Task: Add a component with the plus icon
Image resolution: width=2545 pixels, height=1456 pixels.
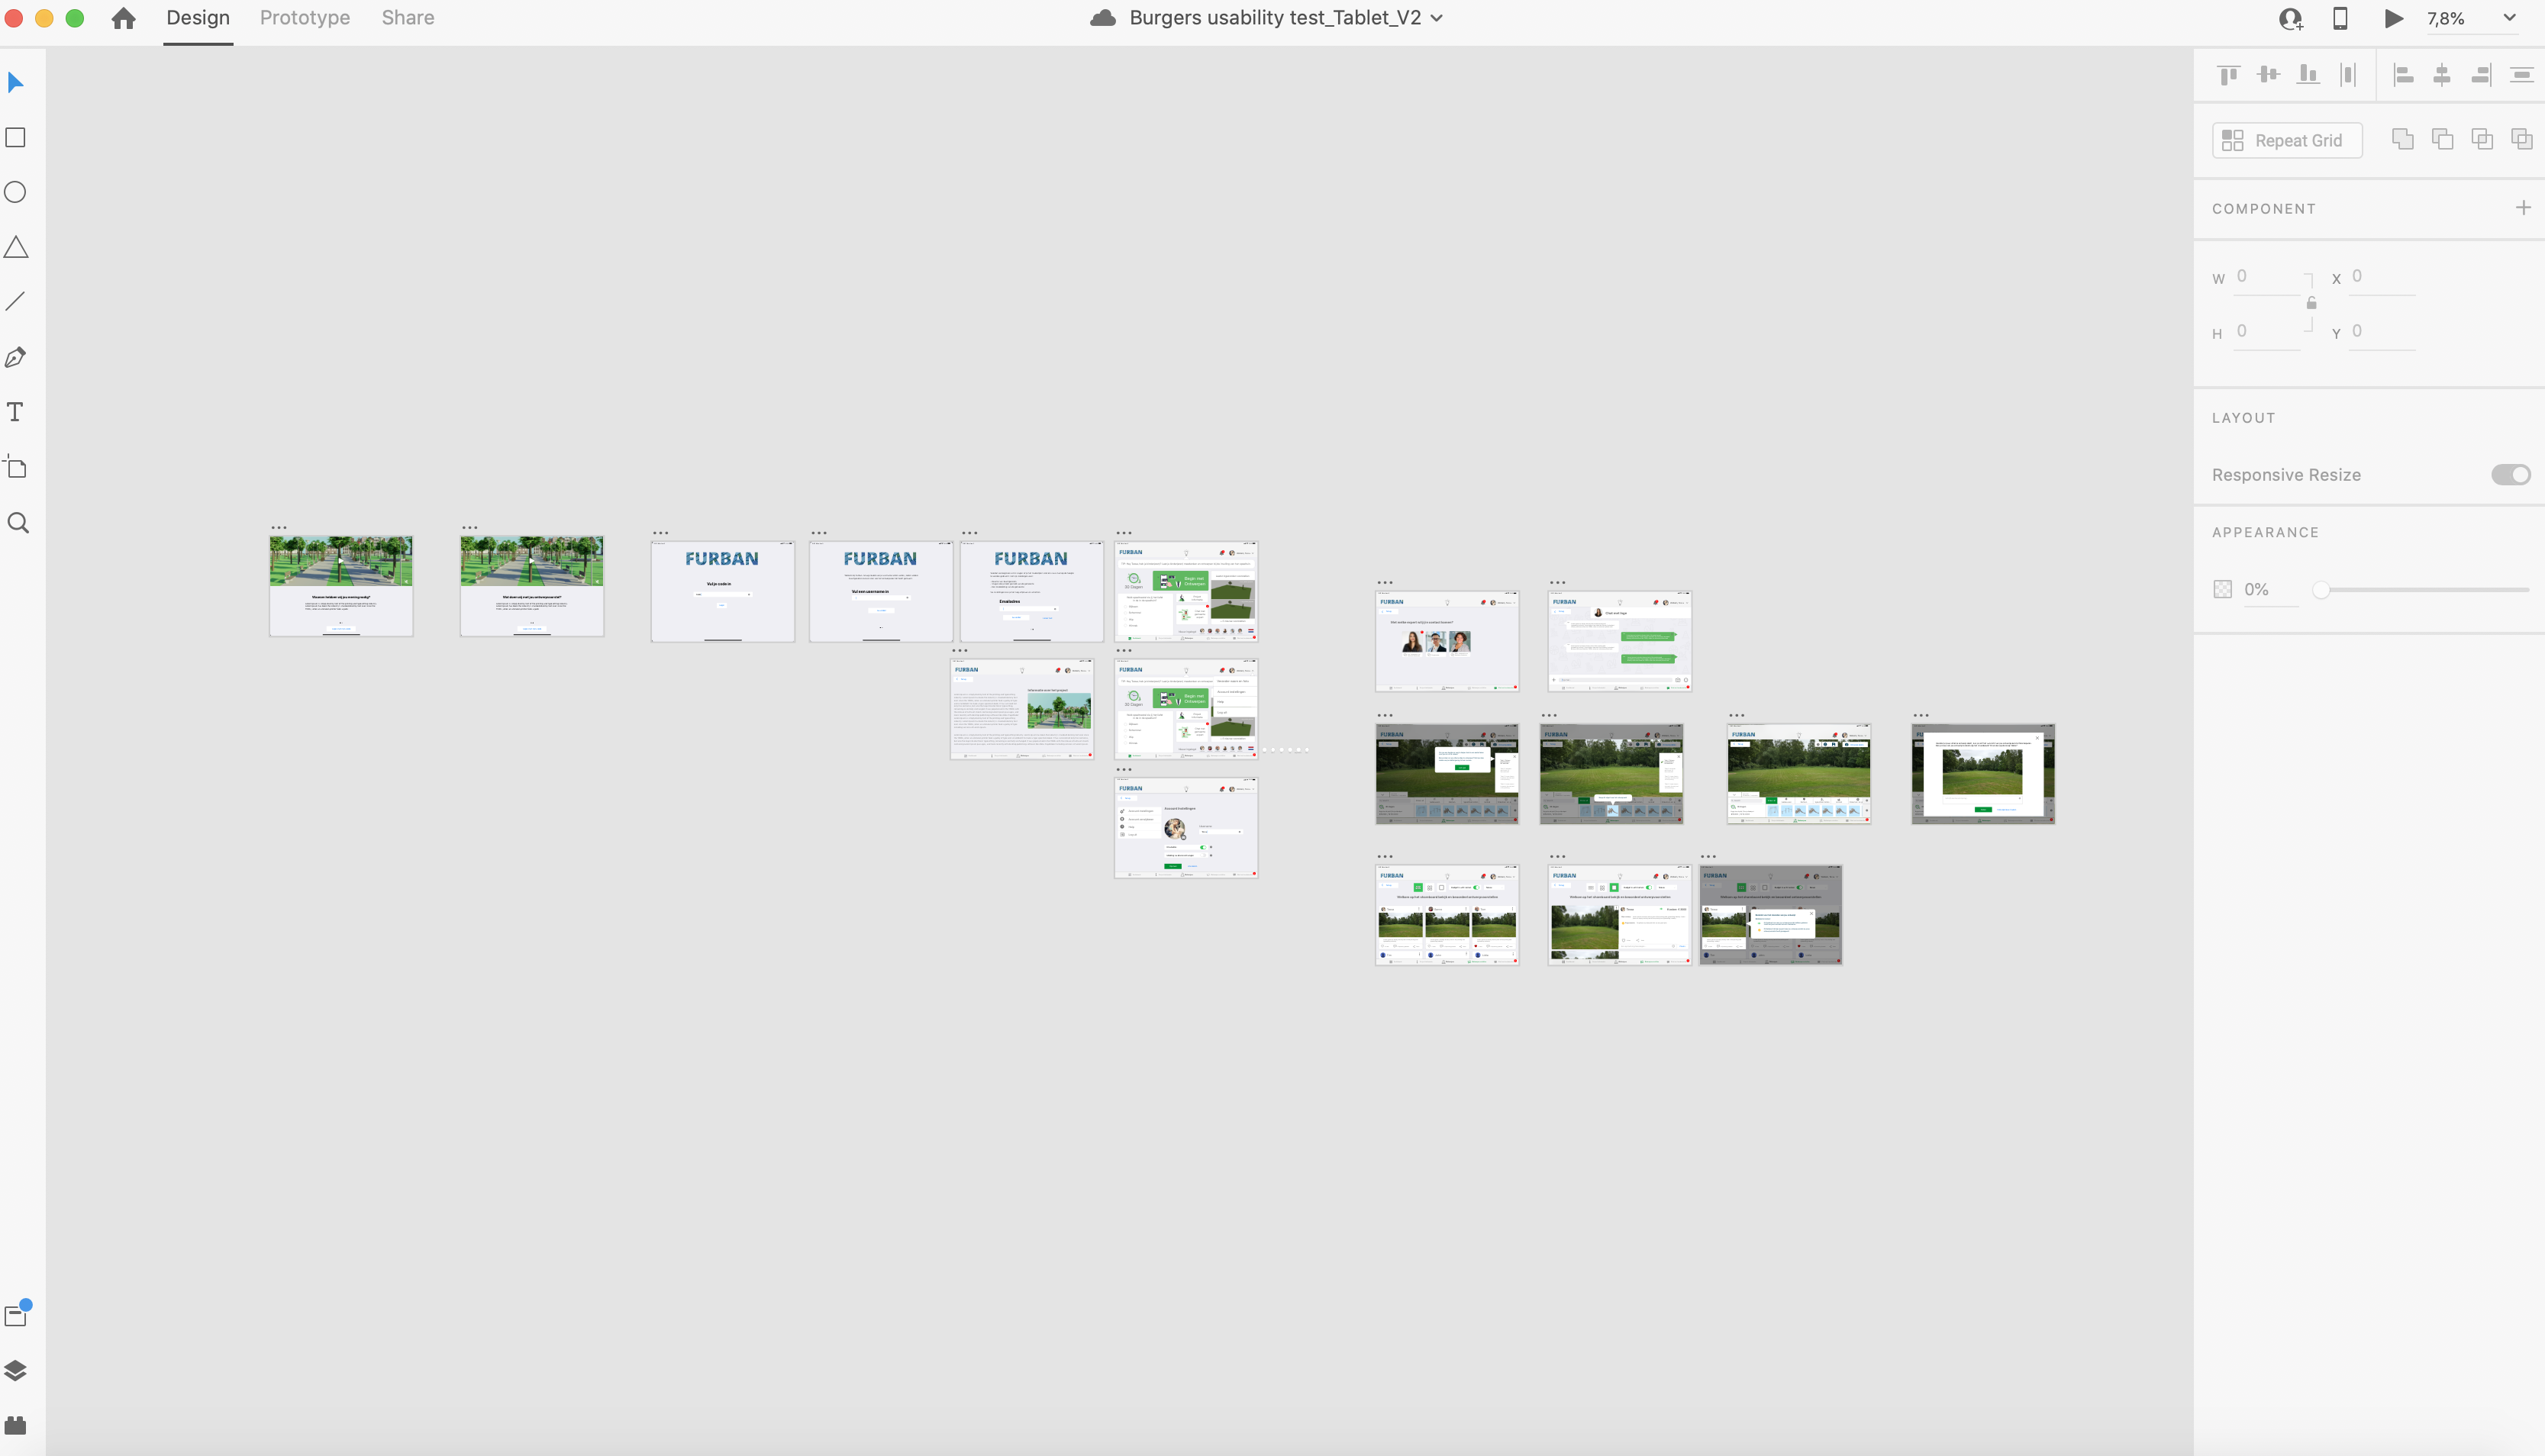Action: click(2523, 208)
